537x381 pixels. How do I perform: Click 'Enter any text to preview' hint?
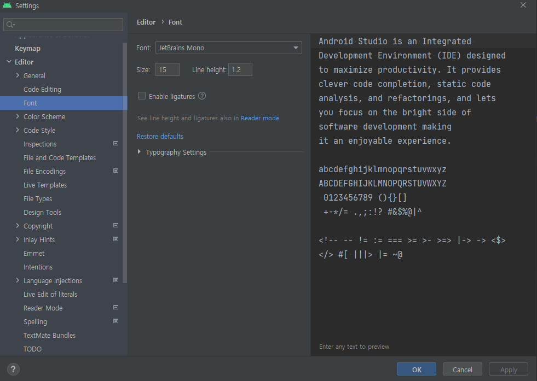[x=354, y=347]
